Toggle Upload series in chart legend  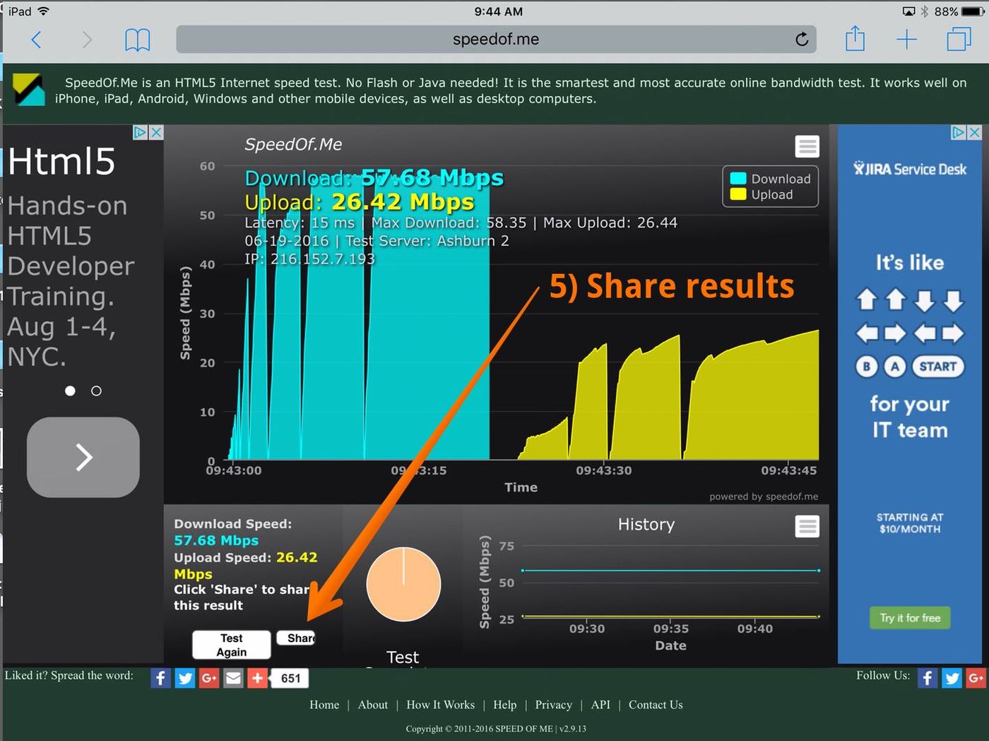tap(762, 194)
